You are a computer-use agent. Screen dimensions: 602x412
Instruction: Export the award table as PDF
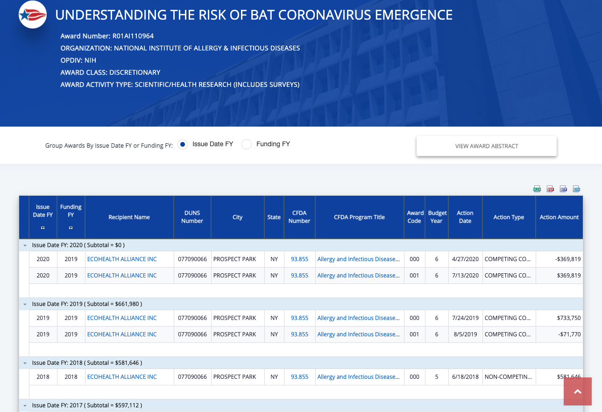click(550, 189)
